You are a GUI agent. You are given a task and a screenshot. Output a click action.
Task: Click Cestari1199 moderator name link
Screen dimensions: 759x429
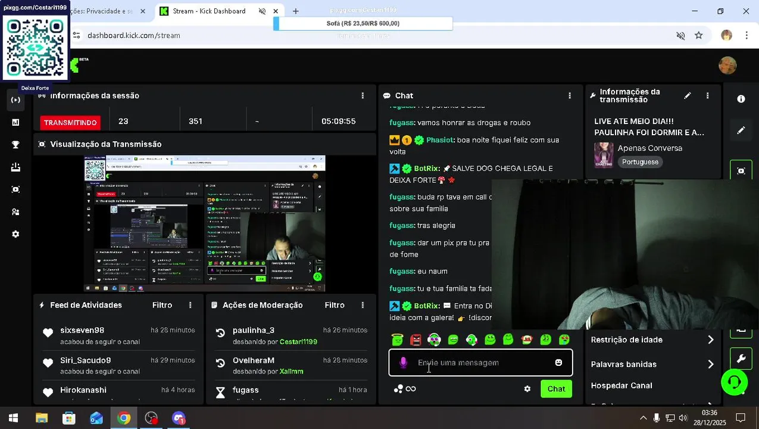click(x=298, y=342)
